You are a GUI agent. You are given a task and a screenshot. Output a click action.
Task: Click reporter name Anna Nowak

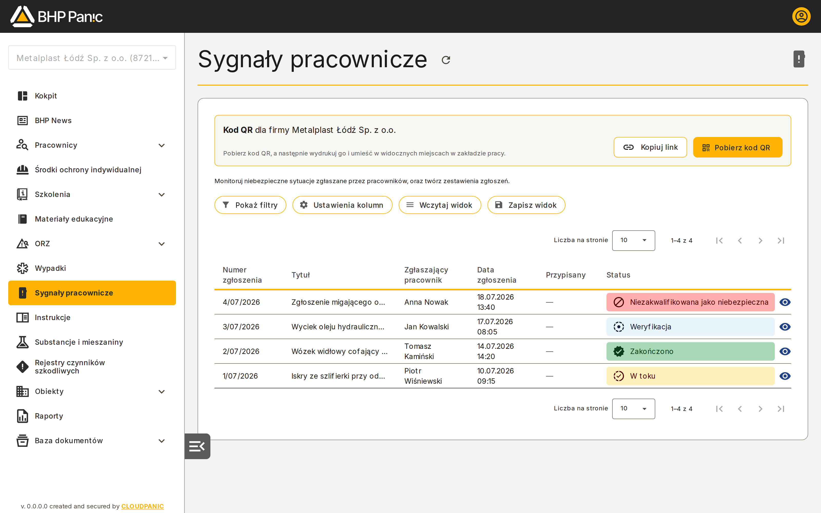point(426,302)
